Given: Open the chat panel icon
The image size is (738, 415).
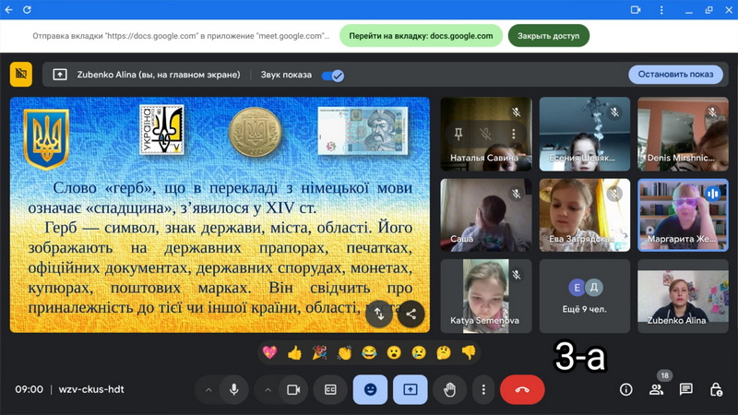Looking at the screenshot, I should (685, 389).
